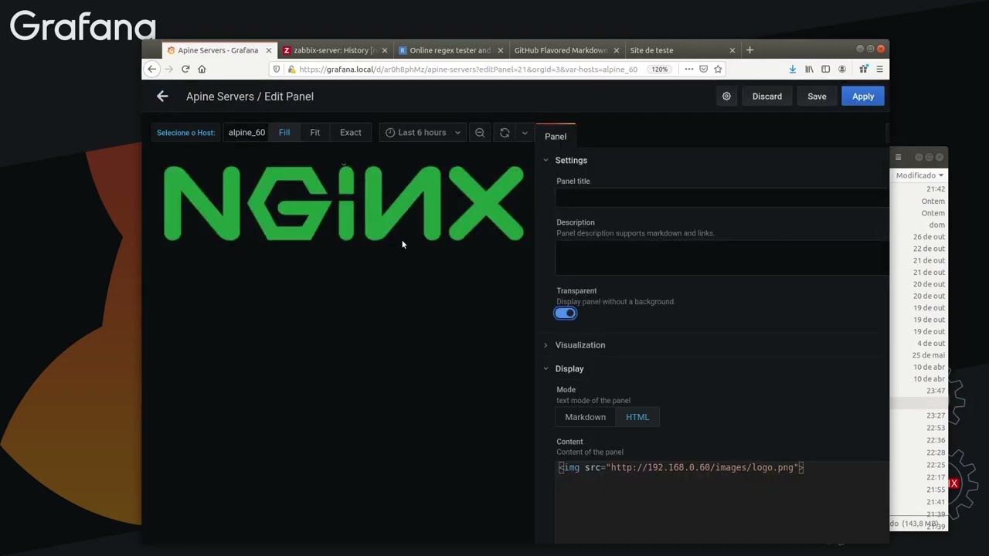Toggle the Firefox sidebar icon
The height and width of the screenshot is (556, 989).
pos(825,69)
